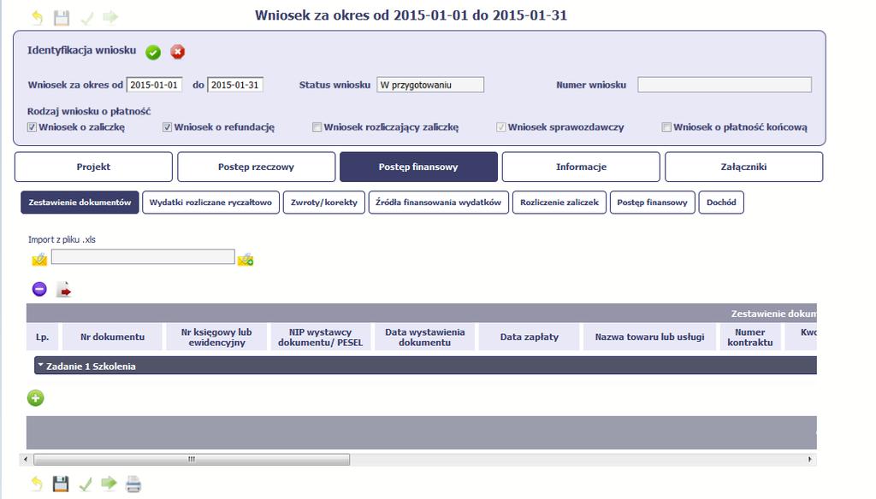The height and width of the screenshot is (499, 876).
Task: Open the Zwroty/korekty sub-tab
Action: click(x=324, y=203)
